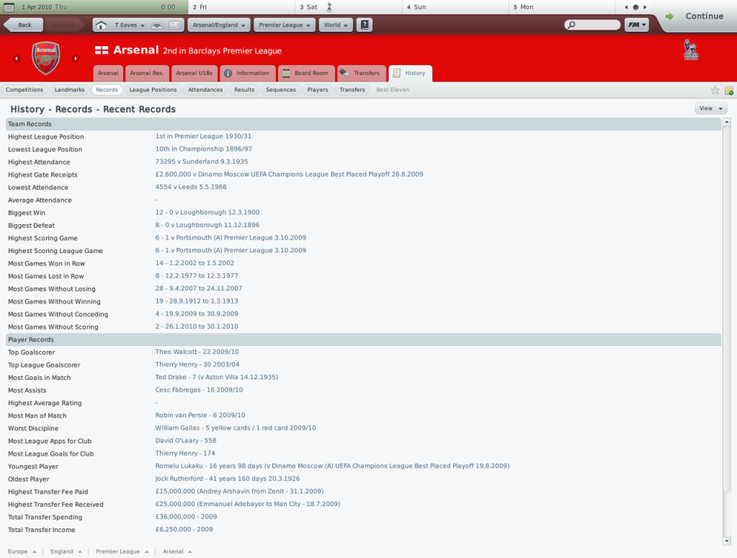737x558 pixels.
Task: Go to previous club with left arrow
Action: pos(17,58)
